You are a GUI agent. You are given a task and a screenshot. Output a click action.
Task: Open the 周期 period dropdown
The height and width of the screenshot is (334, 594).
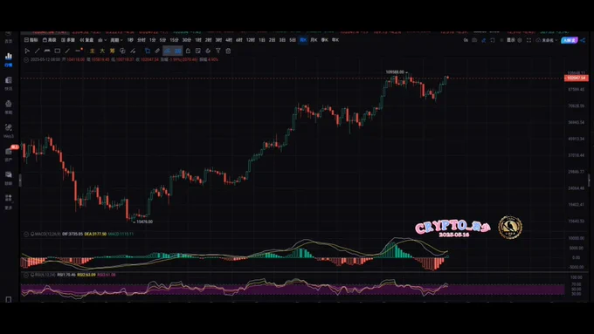coord(116,40)
